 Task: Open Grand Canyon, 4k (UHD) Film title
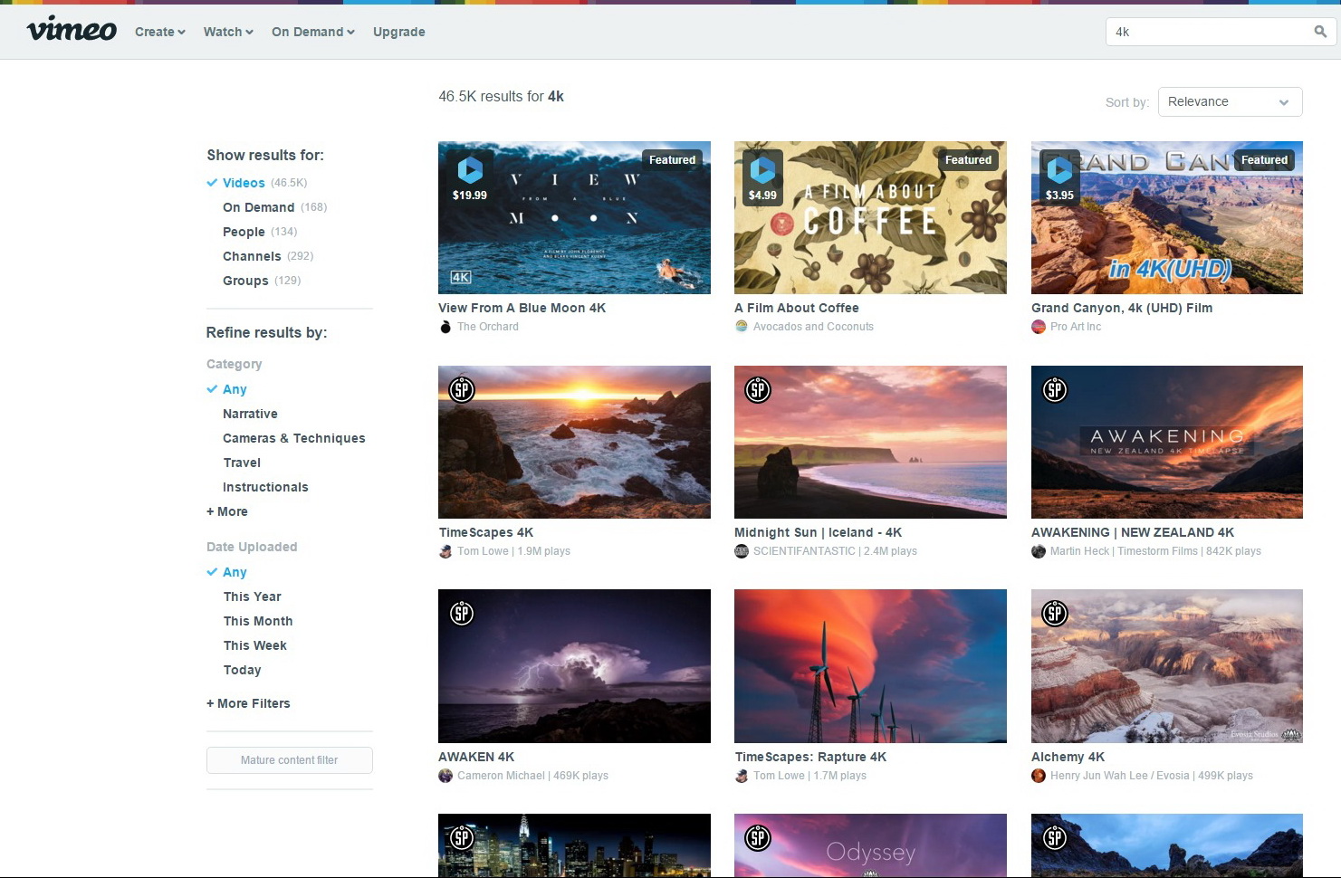point(1122,308)
